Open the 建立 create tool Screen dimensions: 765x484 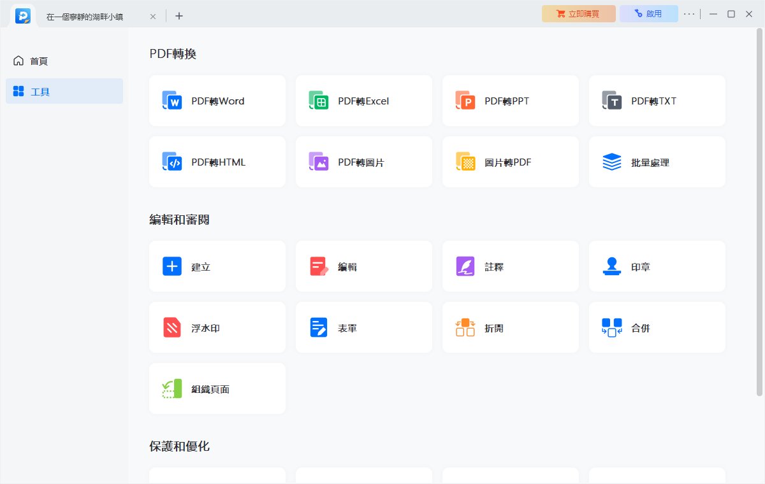click(217, 266)
